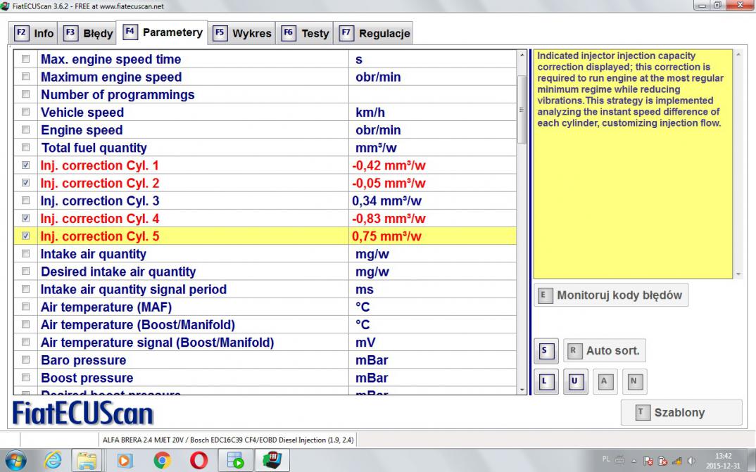Open Szablony templates button

[x=681, y=413]
